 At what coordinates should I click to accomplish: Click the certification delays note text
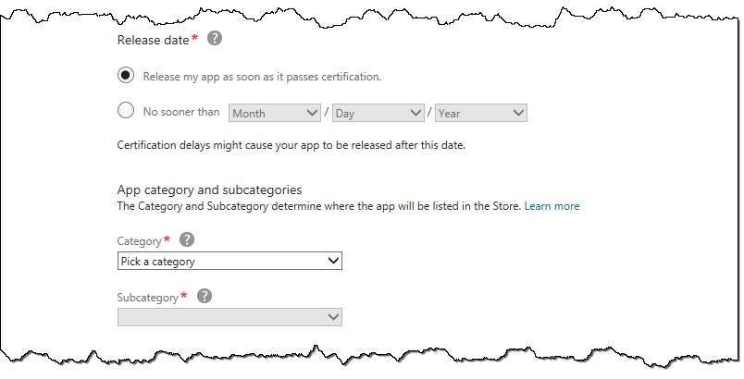coord(291,146)
